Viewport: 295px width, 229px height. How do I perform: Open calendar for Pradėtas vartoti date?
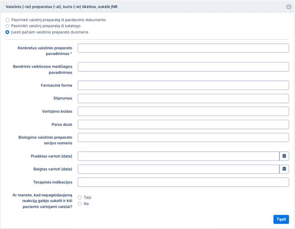point(284,156)
